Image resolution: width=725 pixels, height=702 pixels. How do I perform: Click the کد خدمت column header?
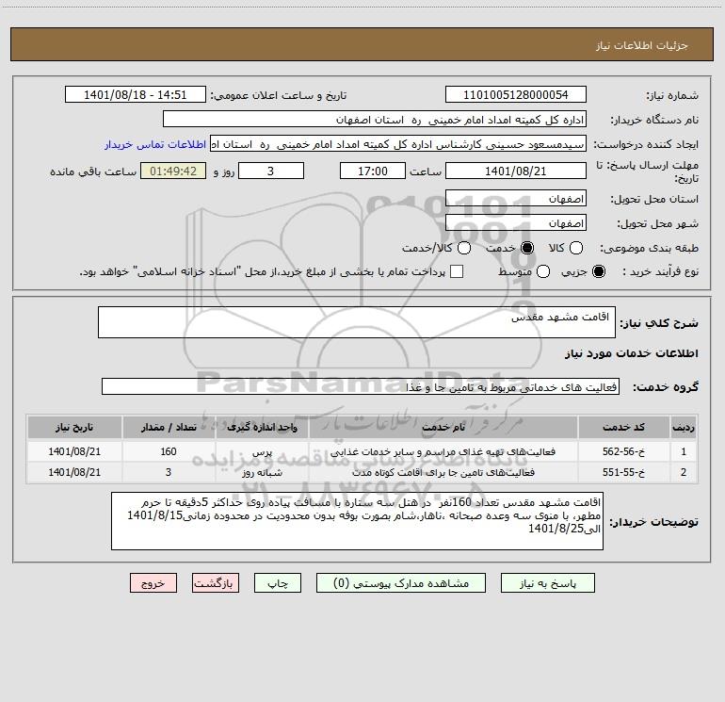click(x=623, y=427)
